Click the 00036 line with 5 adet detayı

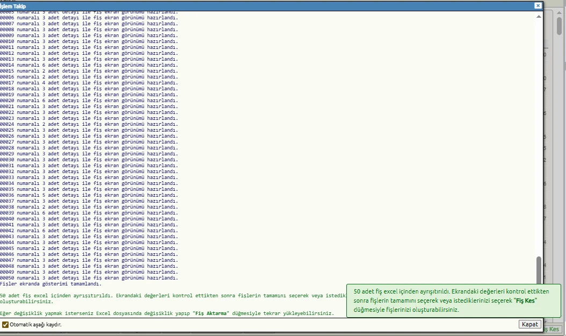[89, 195]
